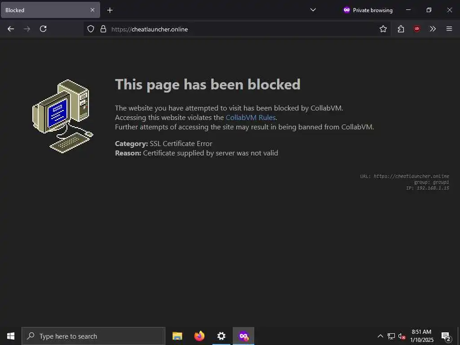
Task: Open the clock showing 8:51 AM
Action: click(x=421, y=336)
